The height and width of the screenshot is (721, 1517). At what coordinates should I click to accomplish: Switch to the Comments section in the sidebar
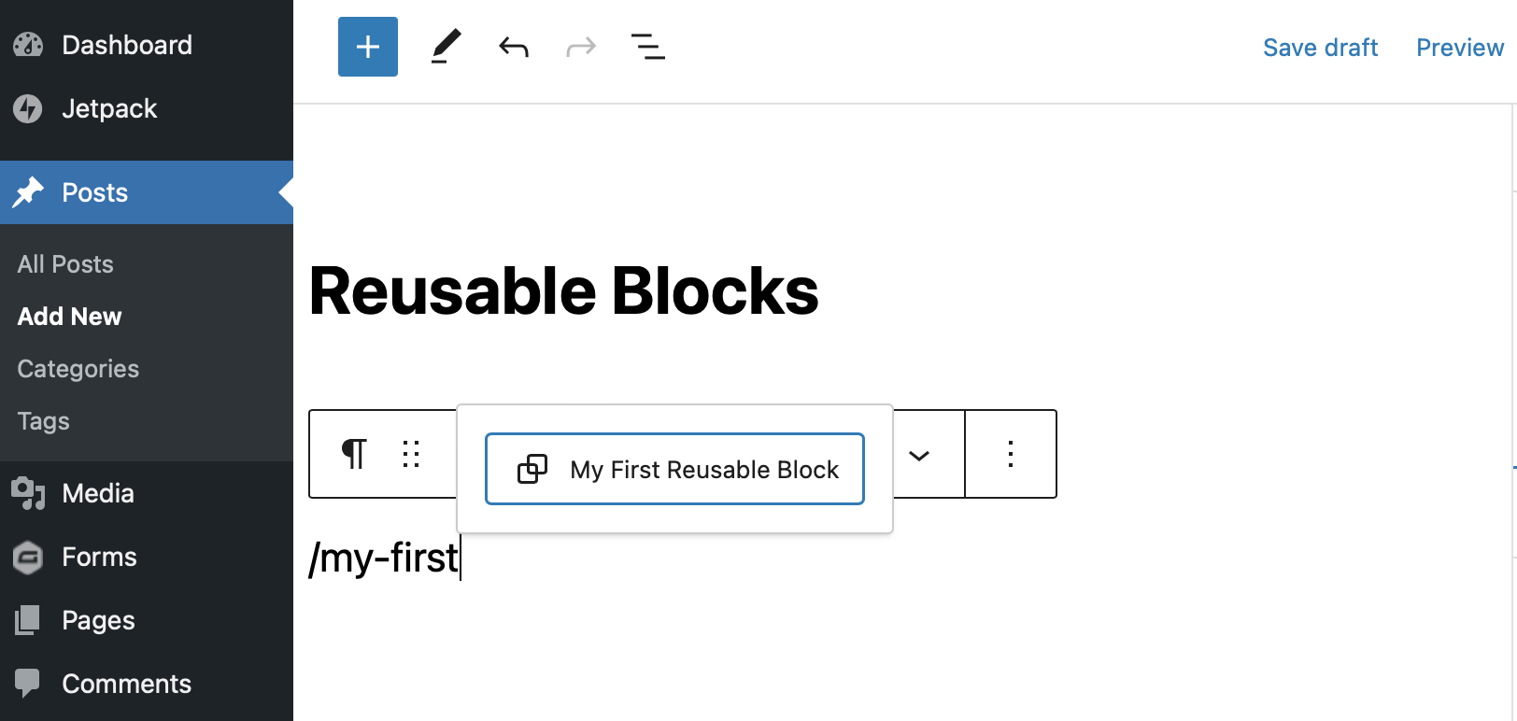pyautogui.click(x=125, y=683)
